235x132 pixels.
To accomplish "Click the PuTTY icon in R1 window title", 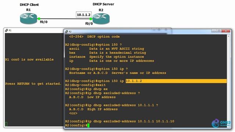I will (x=6, y=30).
